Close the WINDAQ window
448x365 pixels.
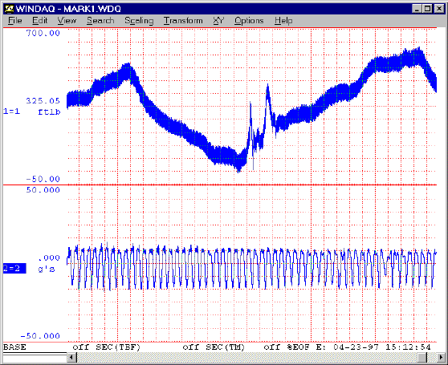click(x=439, y=9)
